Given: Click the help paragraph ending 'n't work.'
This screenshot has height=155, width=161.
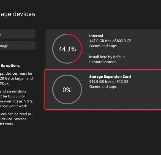Looking at the screenshot, I should (17, 119).
